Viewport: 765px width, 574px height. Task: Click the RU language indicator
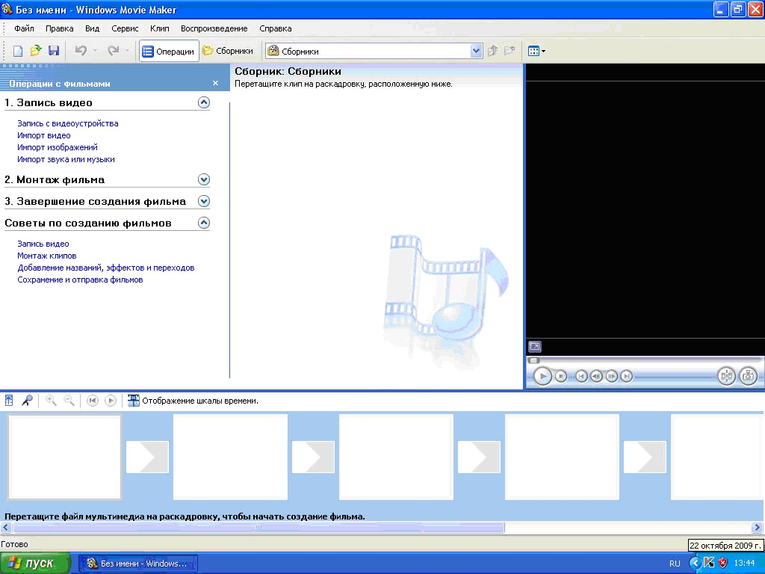click(675, 564)
